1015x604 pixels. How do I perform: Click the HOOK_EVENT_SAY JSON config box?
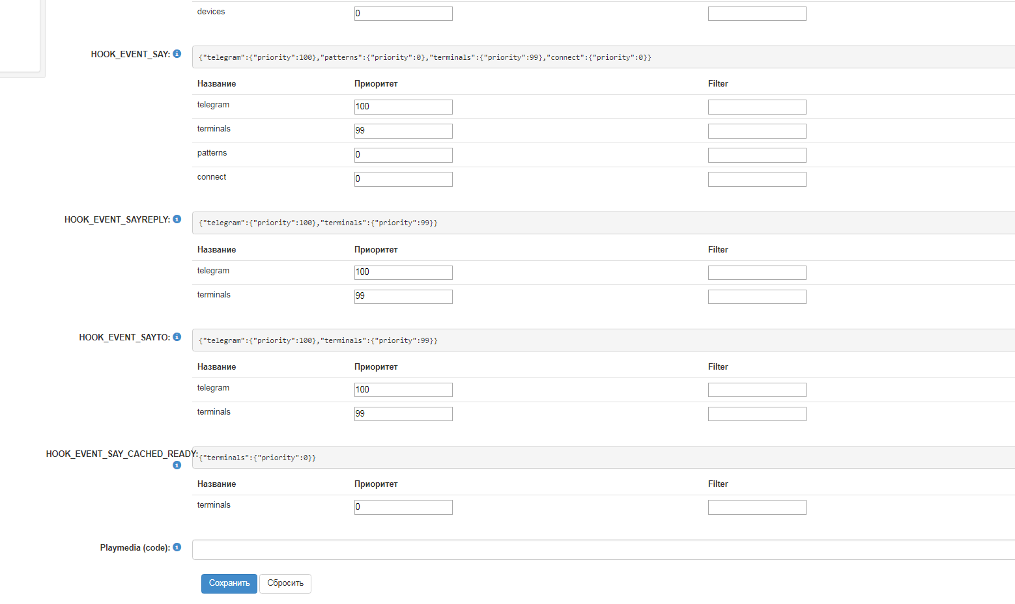point(603,57)
